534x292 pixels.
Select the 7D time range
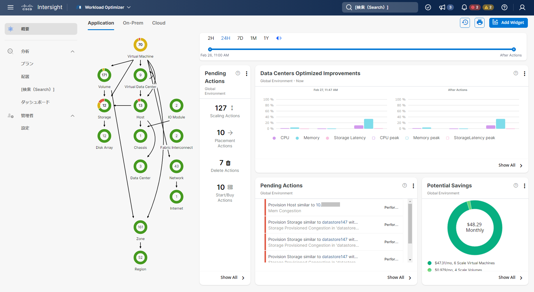[240, 38]
